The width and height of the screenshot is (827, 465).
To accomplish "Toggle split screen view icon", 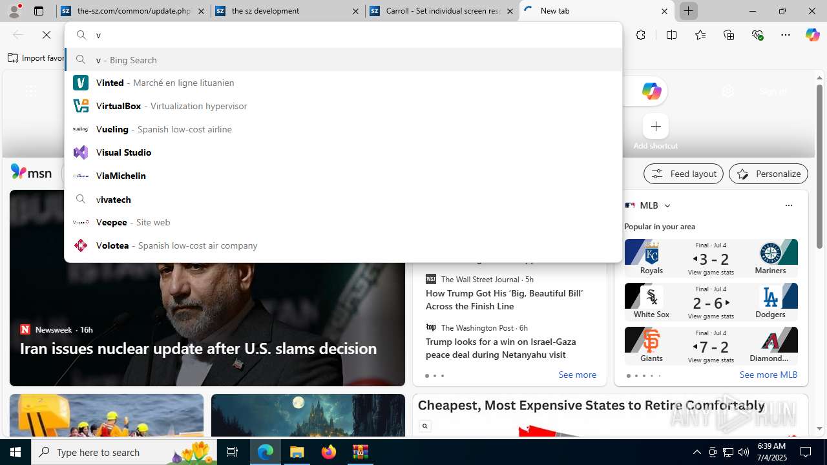I will (x=671, y=35).
